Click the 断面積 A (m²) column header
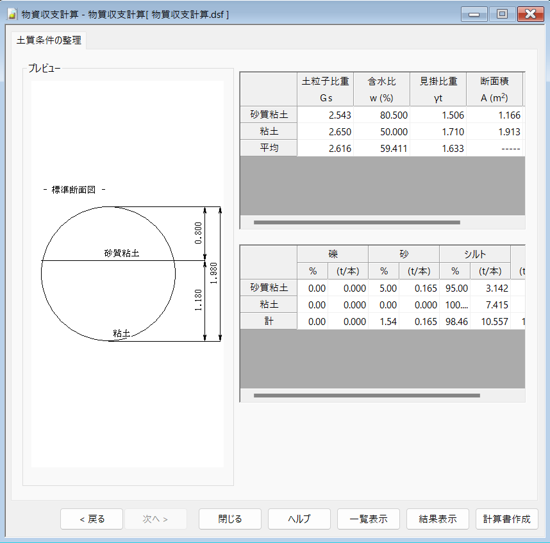550x543 pixels. coord(494,90)
